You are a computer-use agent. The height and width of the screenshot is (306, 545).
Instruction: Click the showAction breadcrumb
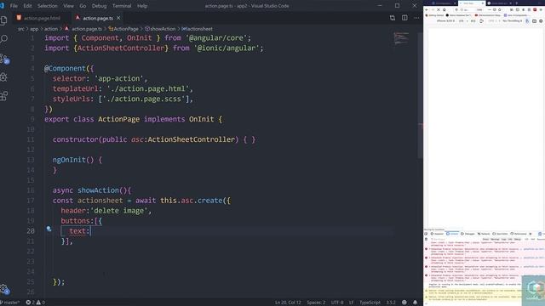(x=160, y=29)
